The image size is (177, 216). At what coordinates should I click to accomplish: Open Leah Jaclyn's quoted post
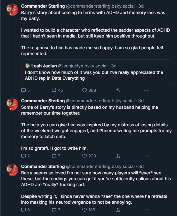click(x=97, y=72)
